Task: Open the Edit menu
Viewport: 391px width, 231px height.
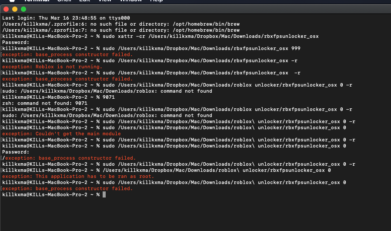Action: (84, 1)
